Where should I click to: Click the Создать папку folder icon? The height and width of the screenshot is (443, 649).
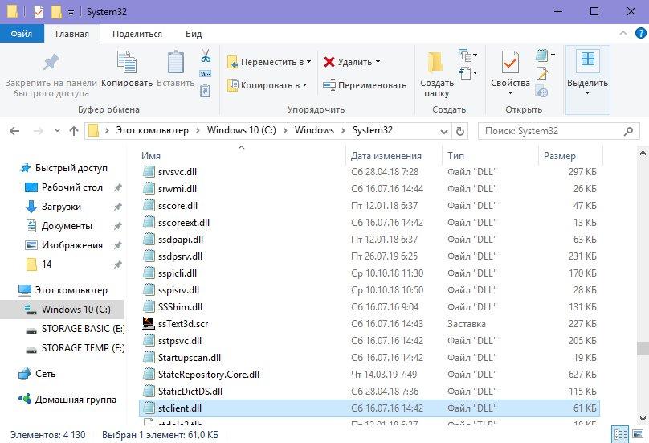coord(435,62)
